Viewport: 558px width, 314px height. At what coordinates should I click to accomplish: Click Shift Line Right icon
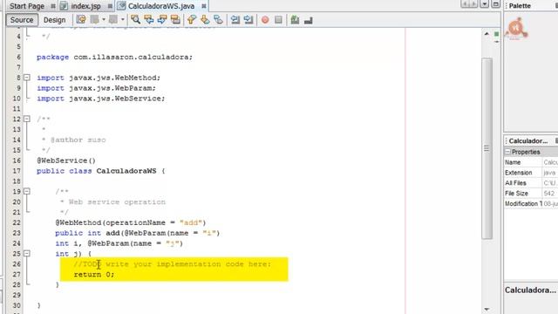(x=248, y=19)
